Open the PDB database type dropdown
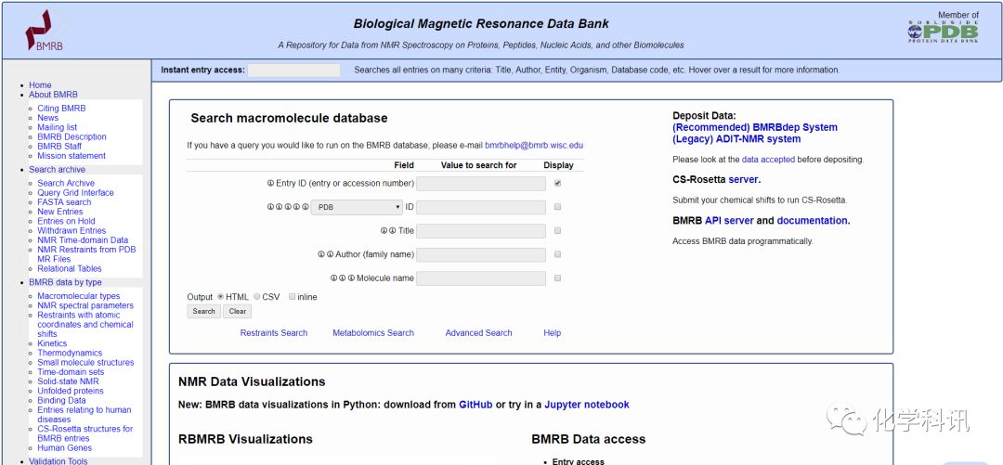 click(x=357, y=207)
